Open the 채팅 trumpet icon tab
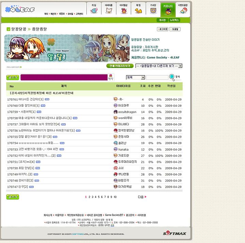Screen dimensions: 245x243 click(138, 9)
